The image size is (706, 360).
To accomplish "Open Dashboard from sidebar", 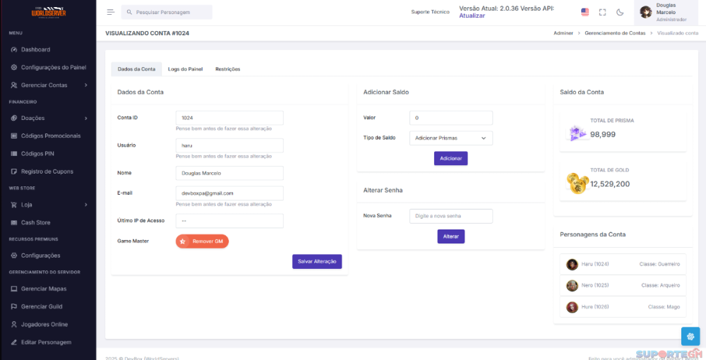I will [x=35, y=49].
